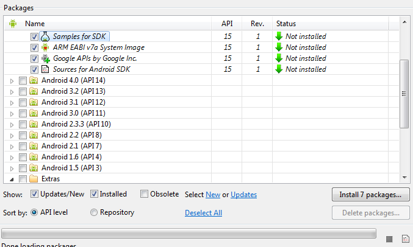
Task: Click the Extras folder icon
Action: tap(34, 179)
